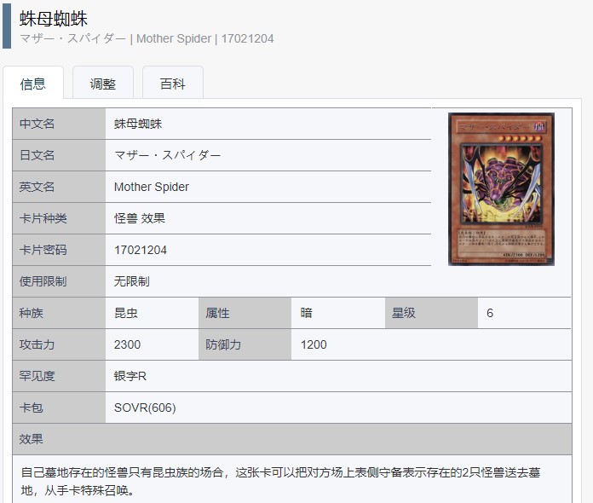
Task: Click the usage limit value 无限制
Action: [131, 281]
